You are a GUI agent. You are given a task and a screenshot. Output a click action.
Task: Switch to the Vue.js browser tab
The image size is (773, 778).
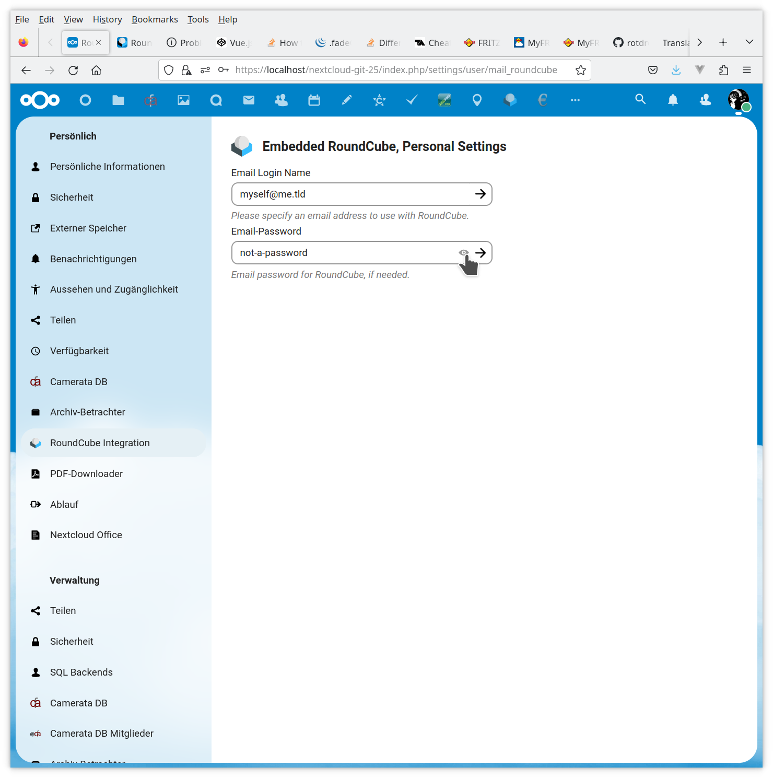[234, 43]
